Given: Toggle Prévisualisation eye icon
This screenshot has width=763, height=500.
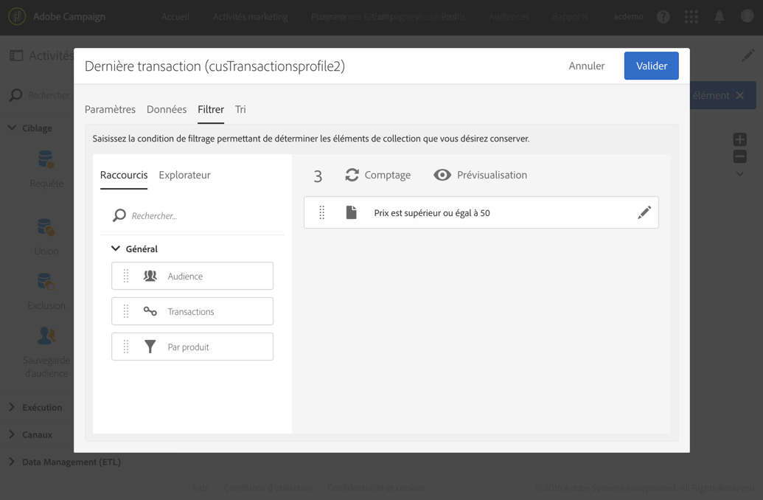Looking at the screenshot, I should (442, 175).
